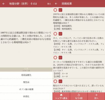This screenshot has height=100, width=105.
Task: Toggle checkbox for the タイ、インドネシア religion question
Action: coord(61,34)
